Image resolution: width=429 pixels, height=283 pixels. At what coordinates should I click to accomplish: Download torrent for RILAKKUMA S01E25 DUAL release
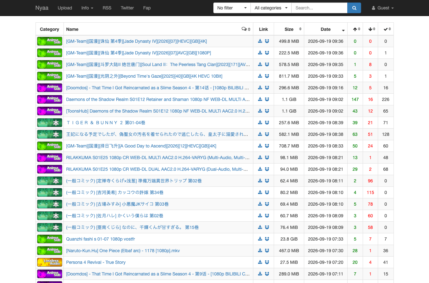(x=260, y=169)
